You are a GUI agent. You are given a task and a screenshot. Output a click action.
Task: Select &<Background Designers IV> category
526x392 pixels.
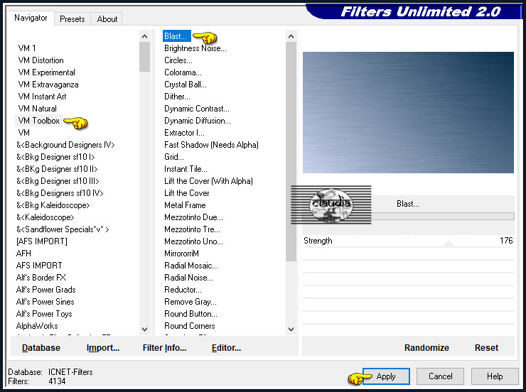click(x=65, y=145)
